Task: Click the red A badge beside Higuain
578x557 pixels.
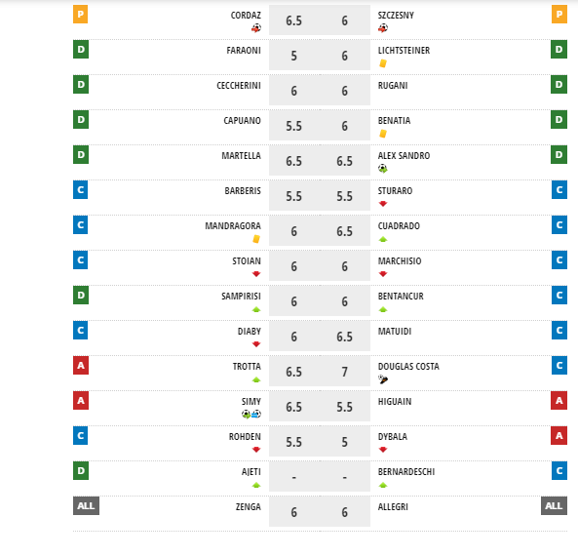Action: (x=559, y=401)
